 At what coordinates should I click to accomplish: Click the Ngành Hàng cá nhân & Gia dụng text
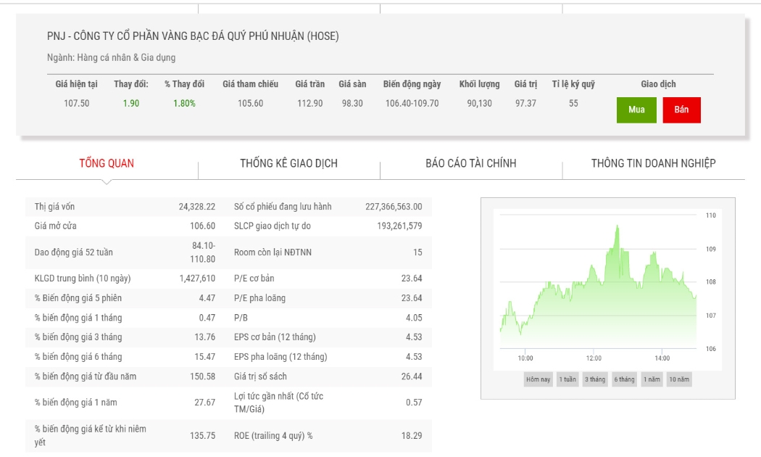111,57
